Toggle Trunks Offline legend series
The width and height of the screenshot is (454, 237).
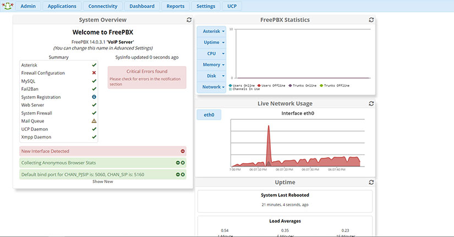[335, 85]
